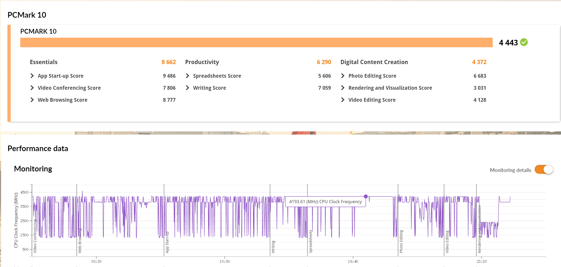Click the orange PCMark 10 score bar
Viewport: 561px width, 267px height.
pyautogui.click(x=256, y=42)
